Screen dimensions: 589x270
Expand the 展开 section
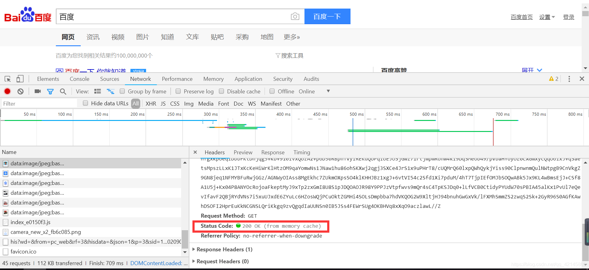point(532,70)
